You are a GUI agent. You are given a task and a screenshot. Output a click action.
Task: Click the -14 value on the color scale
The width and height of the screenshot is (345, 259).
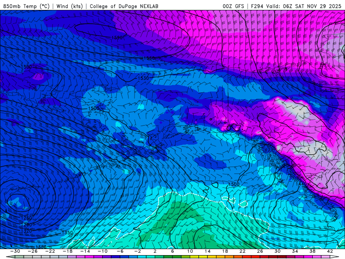(85, 251)
